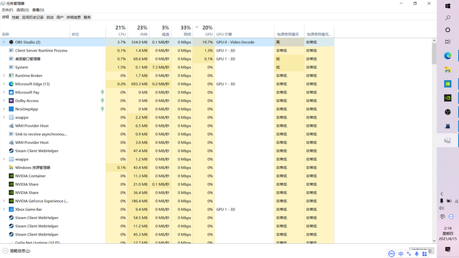Expand the NcsiUwpApp process
The image size is (459, 258).
pyautogui.click(x=4, y=109)
